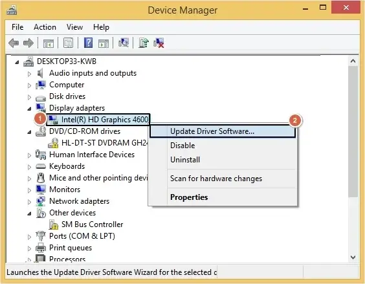The height and width of the screenshot is (284, 365).
Task: Click the Monitors icon
Action: click(x=41, y=190)
